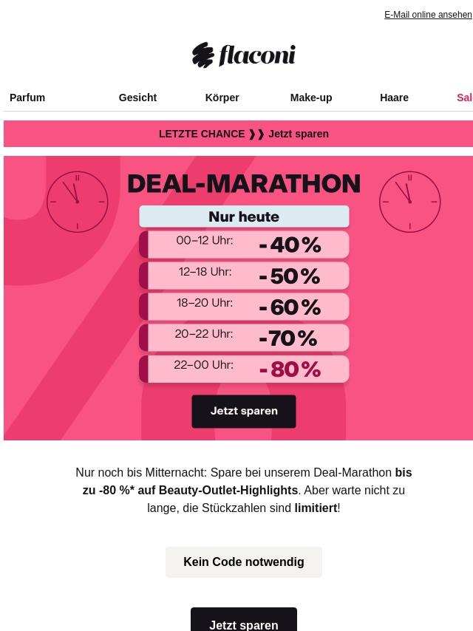Click the DEAL-MARATHON headline
Image resolution: width=473 pixels, height=631 pixels.
click(x=244, y=184)
